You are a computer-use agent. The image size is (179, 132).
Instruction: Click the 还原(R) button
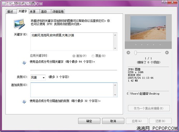click(160, 121)
